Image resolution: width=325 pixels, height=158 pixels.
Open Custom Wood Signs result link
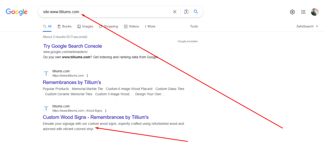[96, 117]
